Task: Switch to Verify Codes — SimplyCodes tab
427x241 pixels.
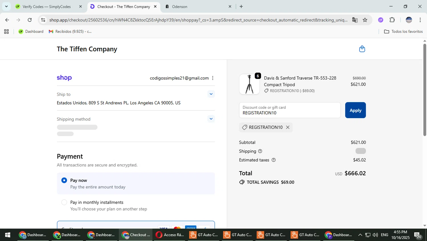Action: pyautogui.click(x=46, y=7)
